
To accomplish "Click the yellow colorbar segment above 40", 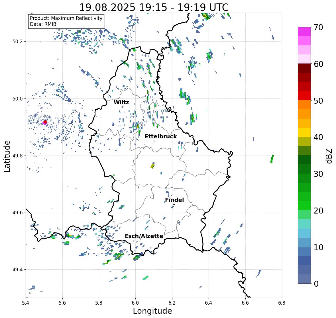I will (x=304, y=132).
